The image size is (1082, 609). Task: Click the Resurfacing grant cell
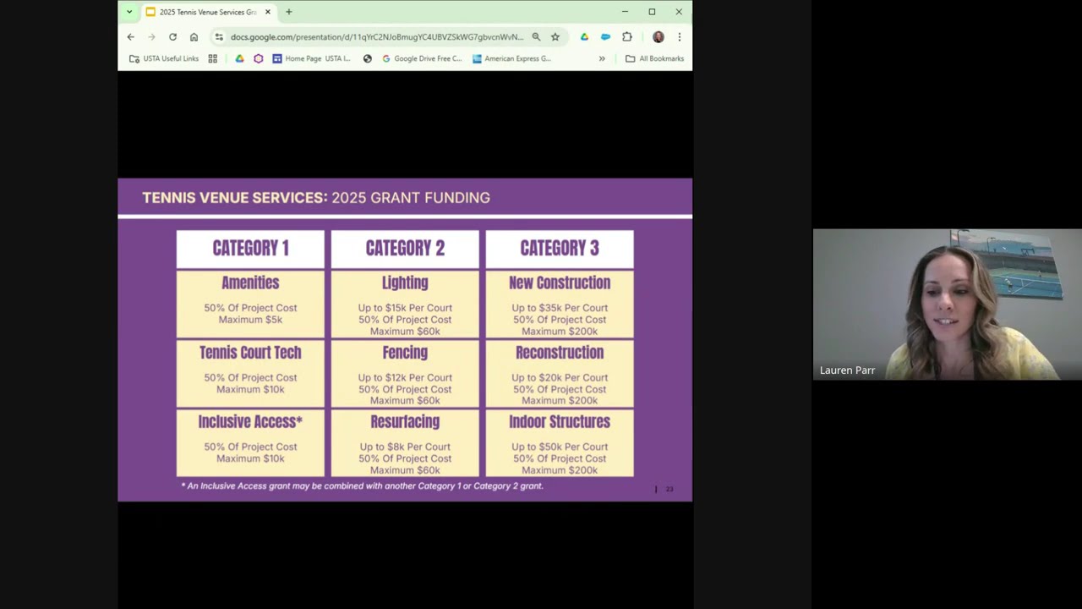click(405, 442)
